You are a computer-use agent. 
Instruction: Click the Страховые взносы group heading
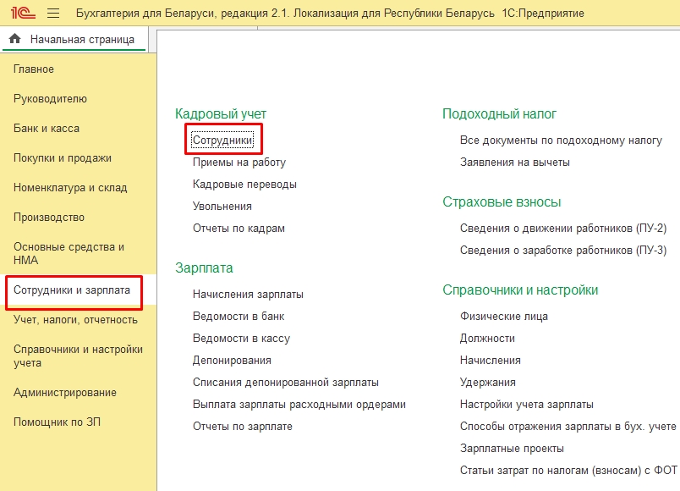(x=502, y=201)
